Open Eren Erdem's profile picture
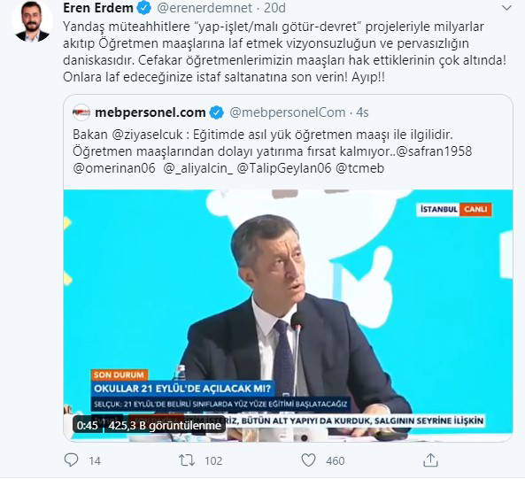The width and height of the screenshot is (525, 479). (x=32, y=22)
